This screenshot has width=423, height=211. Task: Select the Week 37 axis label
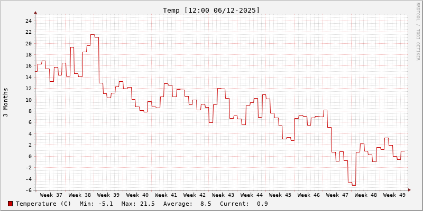coord(51,195)
